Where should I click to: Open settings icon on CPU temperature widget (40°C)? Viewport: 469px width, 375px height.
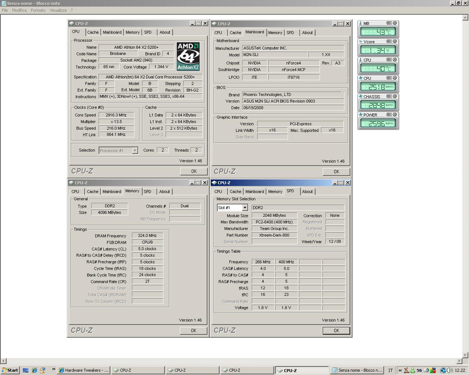tap(389, 60)
